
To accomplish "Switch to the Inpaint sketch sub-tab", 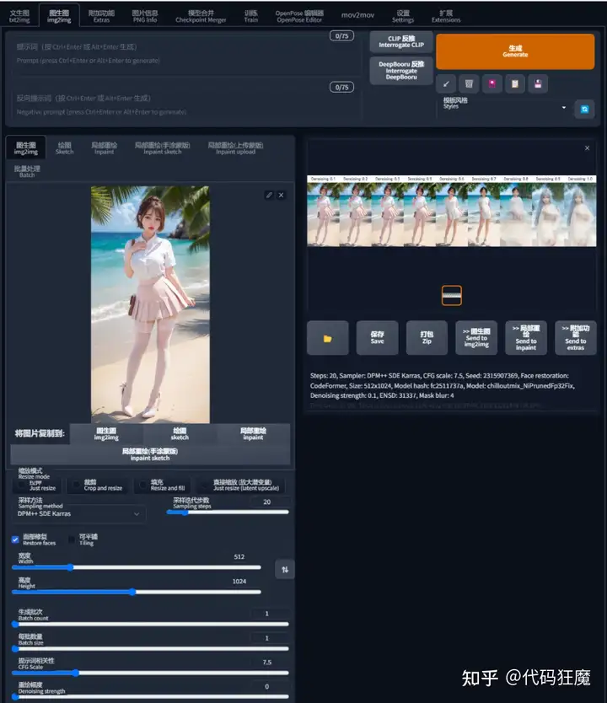I will [x=162, y=148].
